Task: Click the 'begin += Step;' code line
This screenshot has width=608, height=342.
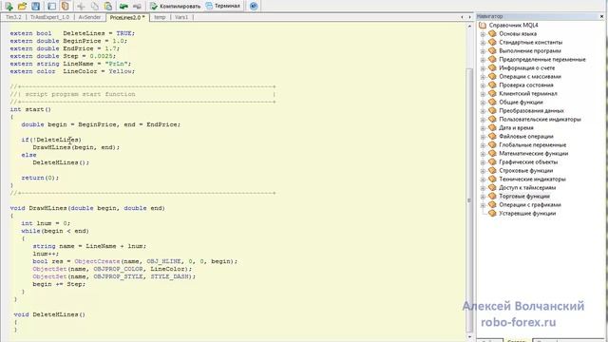Action: click(x=59, y=284)
